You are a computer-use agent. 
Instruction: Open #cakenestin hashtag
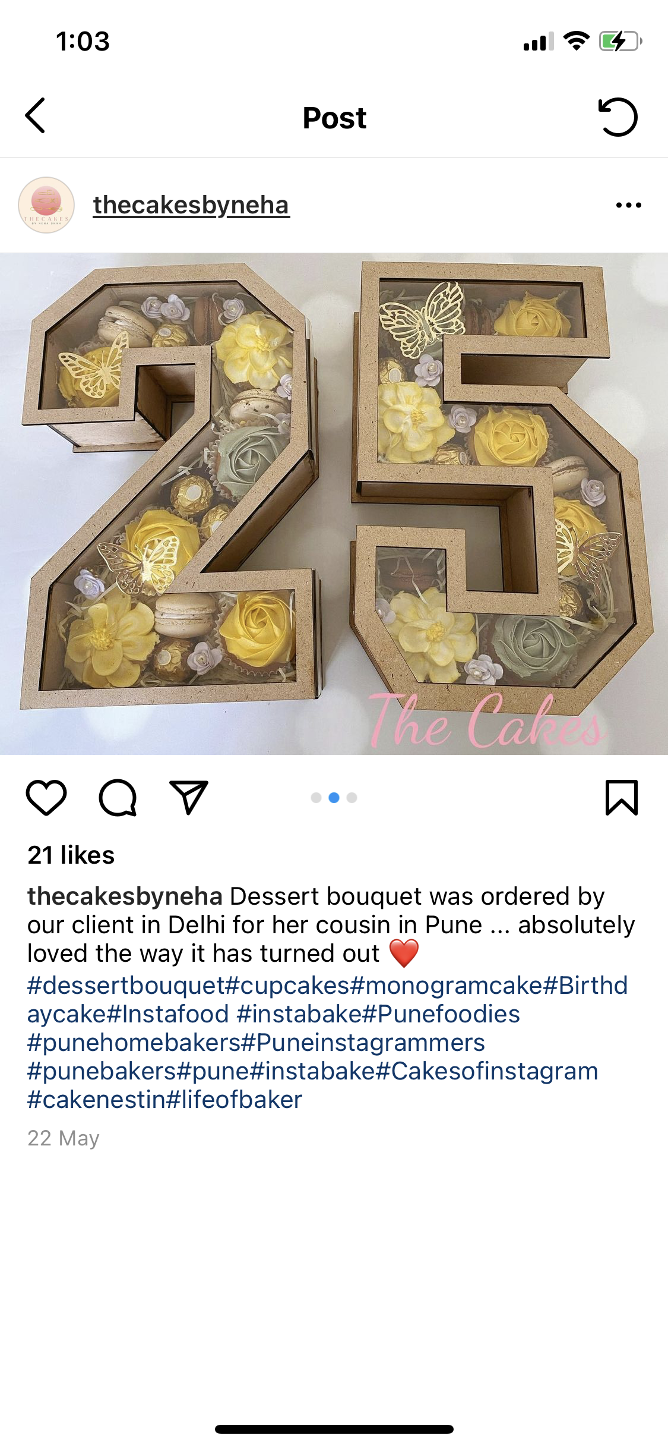pos(97,1100)
